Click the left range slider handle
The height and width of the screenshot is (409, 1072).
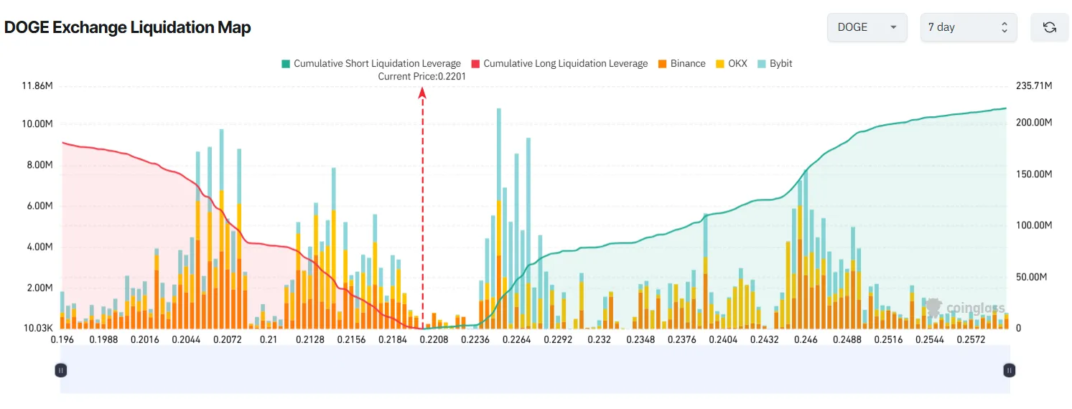61,370
